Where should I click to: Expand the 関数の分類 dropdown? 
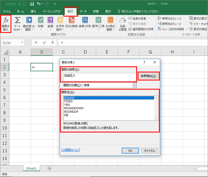[x=135, y=85]
